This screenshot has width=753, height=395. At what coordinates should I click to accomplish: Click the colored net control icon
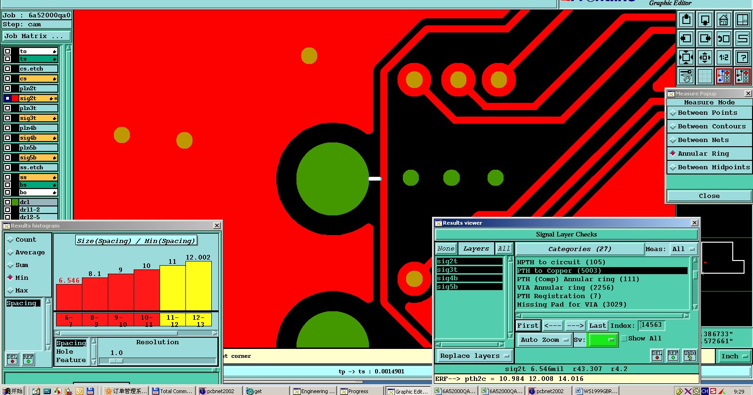click(724, 76)
